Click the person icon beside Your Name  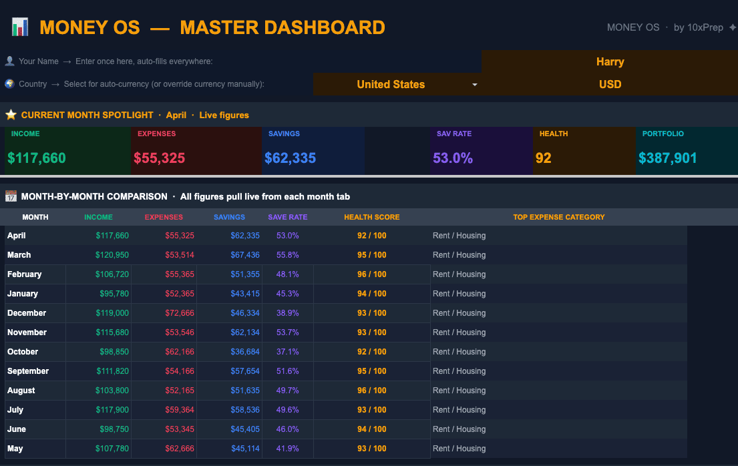coord(9,61)
